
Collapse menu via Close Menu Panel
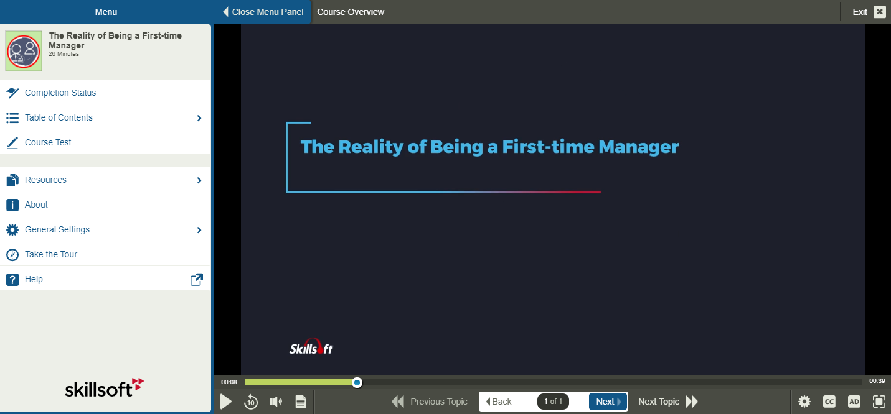click(263, 12)
